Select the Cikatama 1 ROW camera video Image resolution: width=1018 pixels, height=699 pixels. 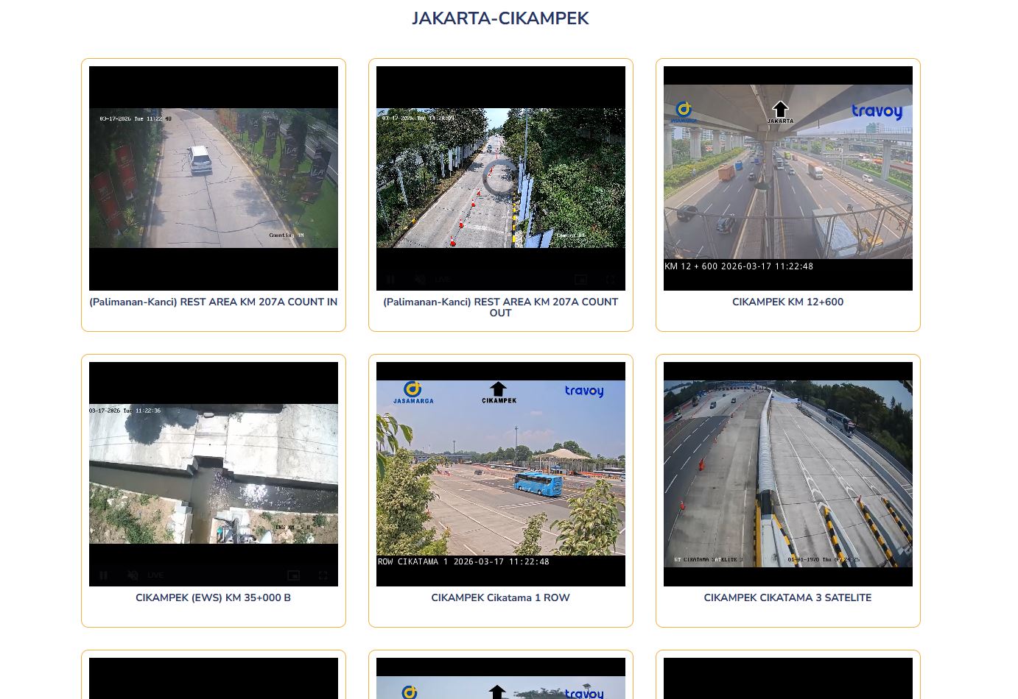coord(500,473)
